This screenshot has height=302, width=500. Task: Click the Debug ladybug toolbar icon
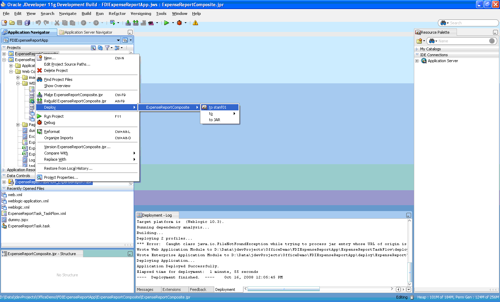(180, 23)
